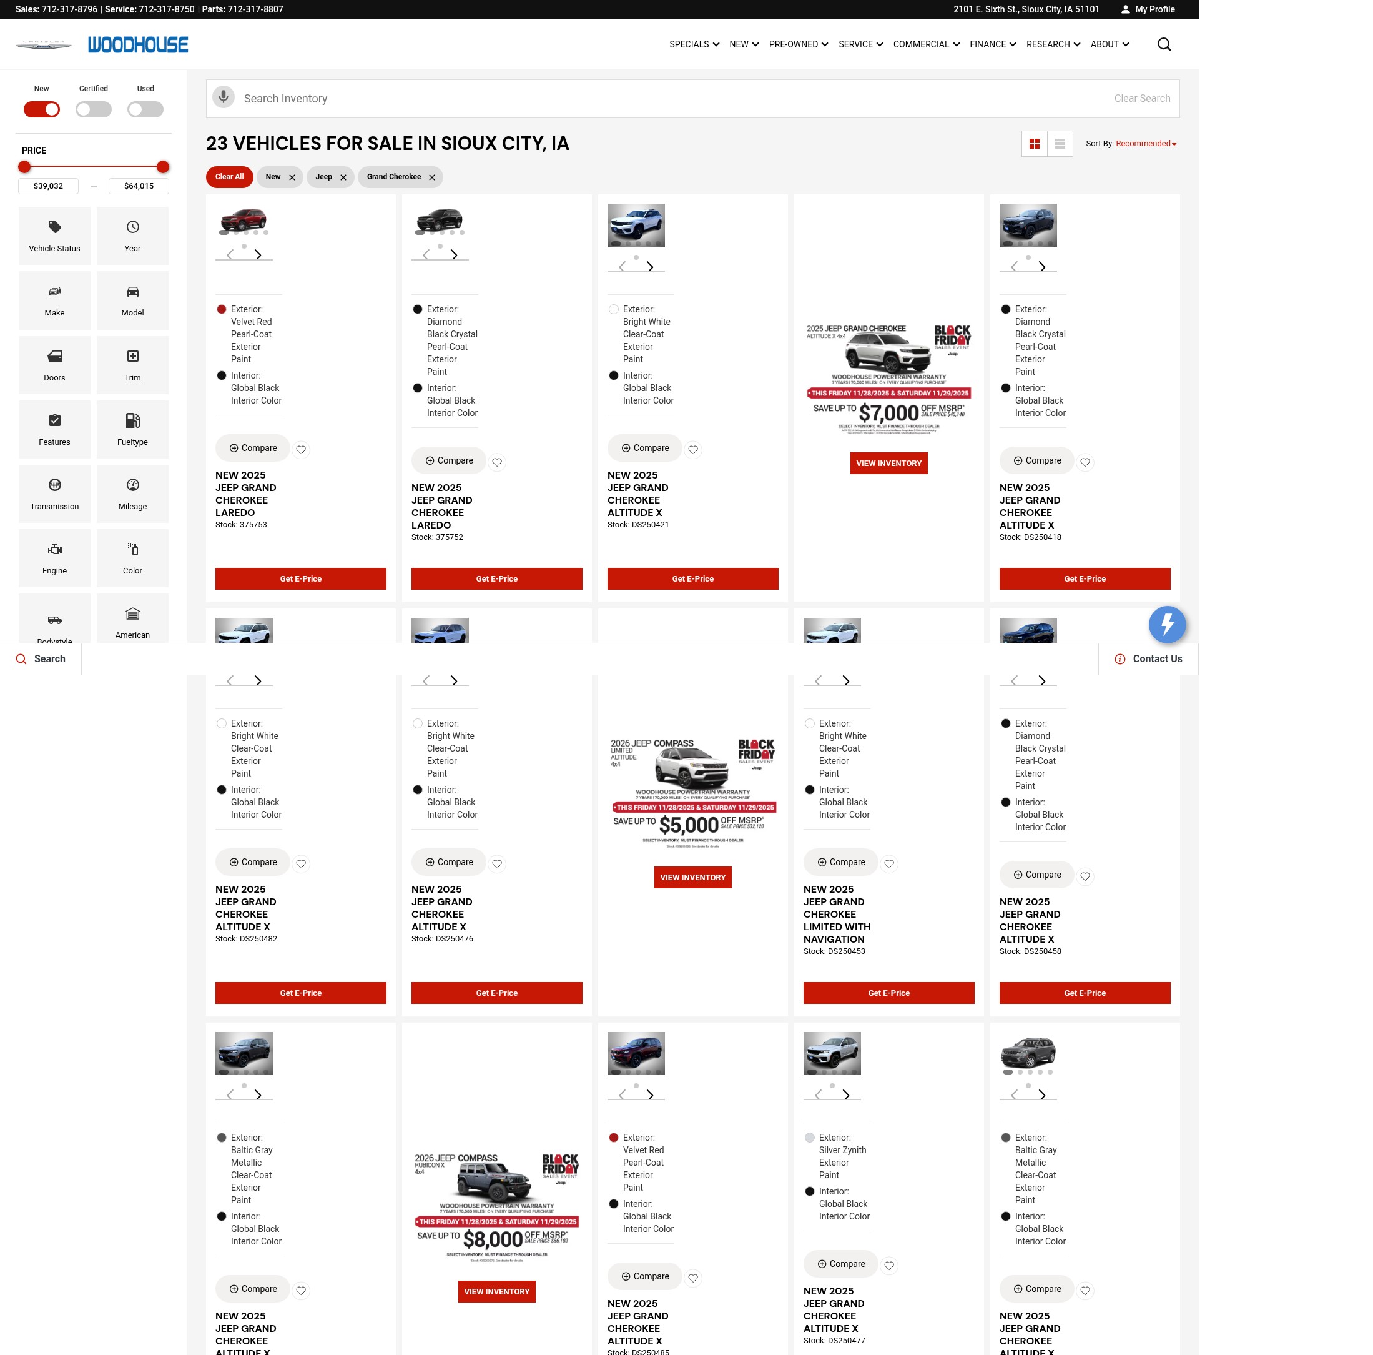Expand the Commercial dropdown menu
The width and height of the screenshot is (1373, 1355).
pos(927,44)
